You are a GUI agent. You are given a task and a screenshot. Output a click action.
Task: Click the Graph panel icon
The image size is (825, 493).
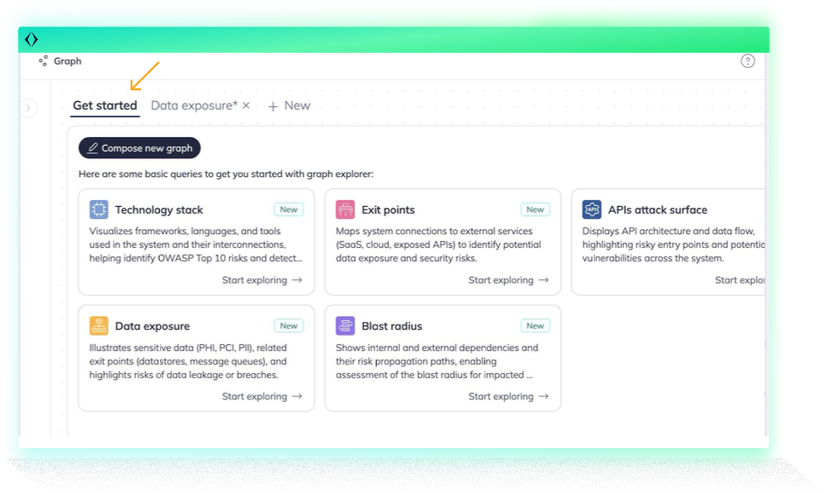[x=44, y=61]
